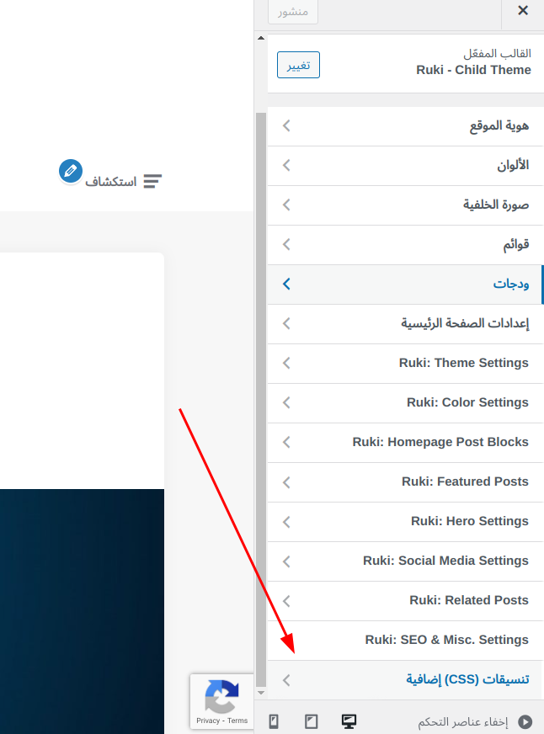Click chevron beside Ruki: Color Settings
This screenshot has width=544, height=734.
point(286,402)
